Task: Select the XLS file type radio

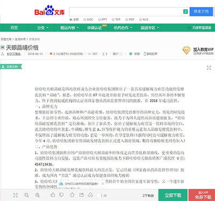Action: point(140,19)
